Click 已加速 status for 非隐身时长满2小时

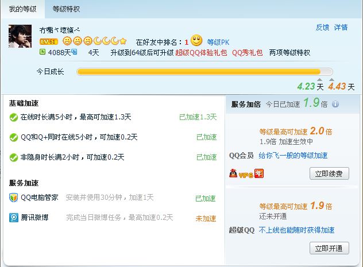click(207, 157)
